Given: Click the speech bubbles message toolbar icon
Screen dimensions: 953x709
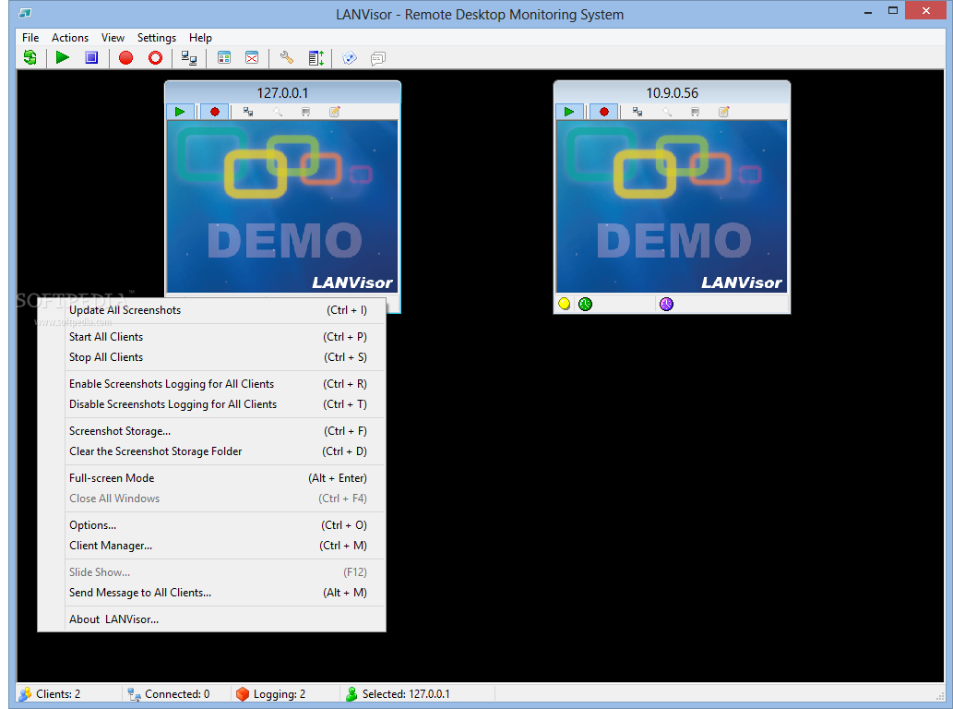Looking at the screenshot, I should pyautogui.click(x=378, y=58).
